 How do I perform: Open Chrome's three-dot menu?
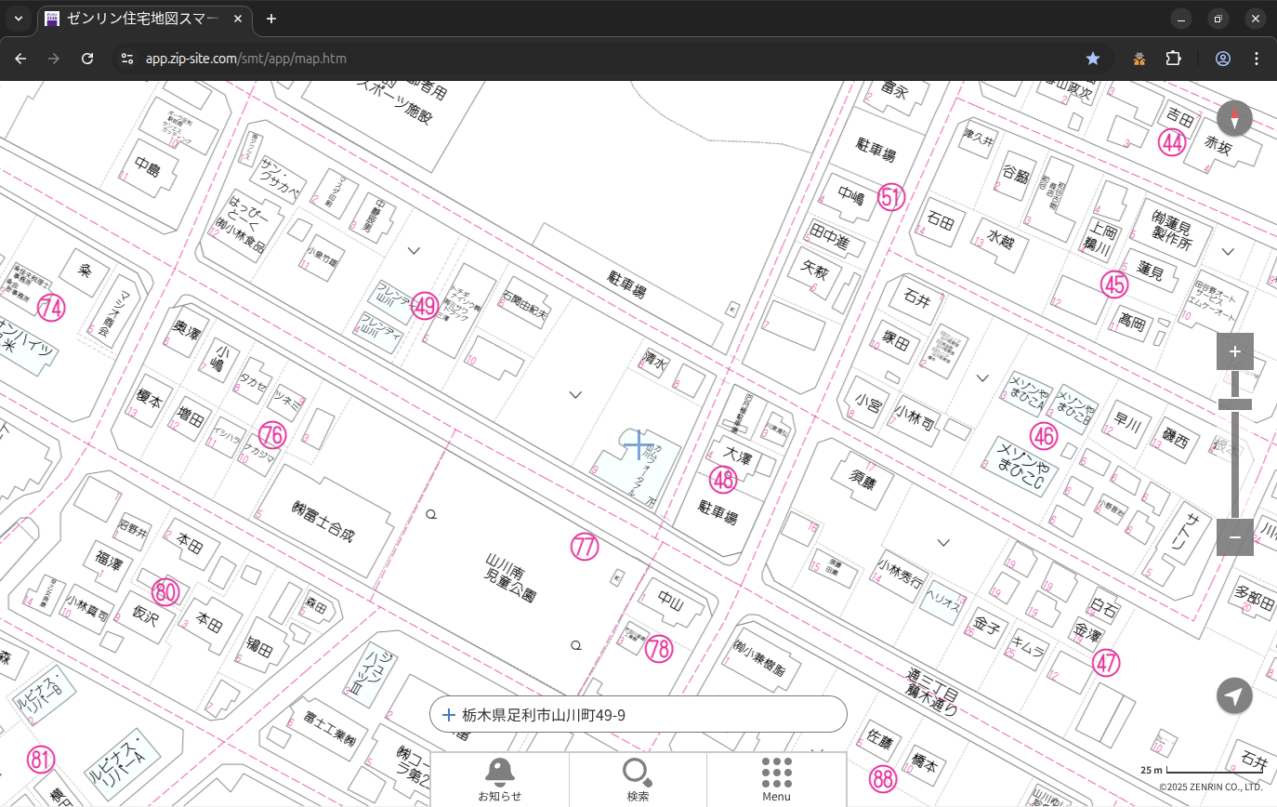[1257, 59]
